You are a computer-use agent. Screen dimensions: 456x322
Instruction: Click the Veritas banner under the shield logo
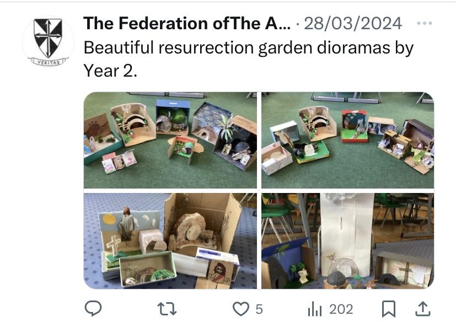[x=48, y=62]
